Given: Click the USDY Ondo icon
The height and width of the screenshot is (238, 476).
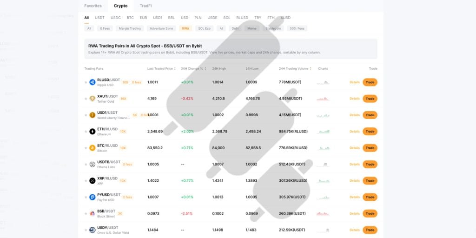Looking at the screenshot, I should click(x=93, y=230).
